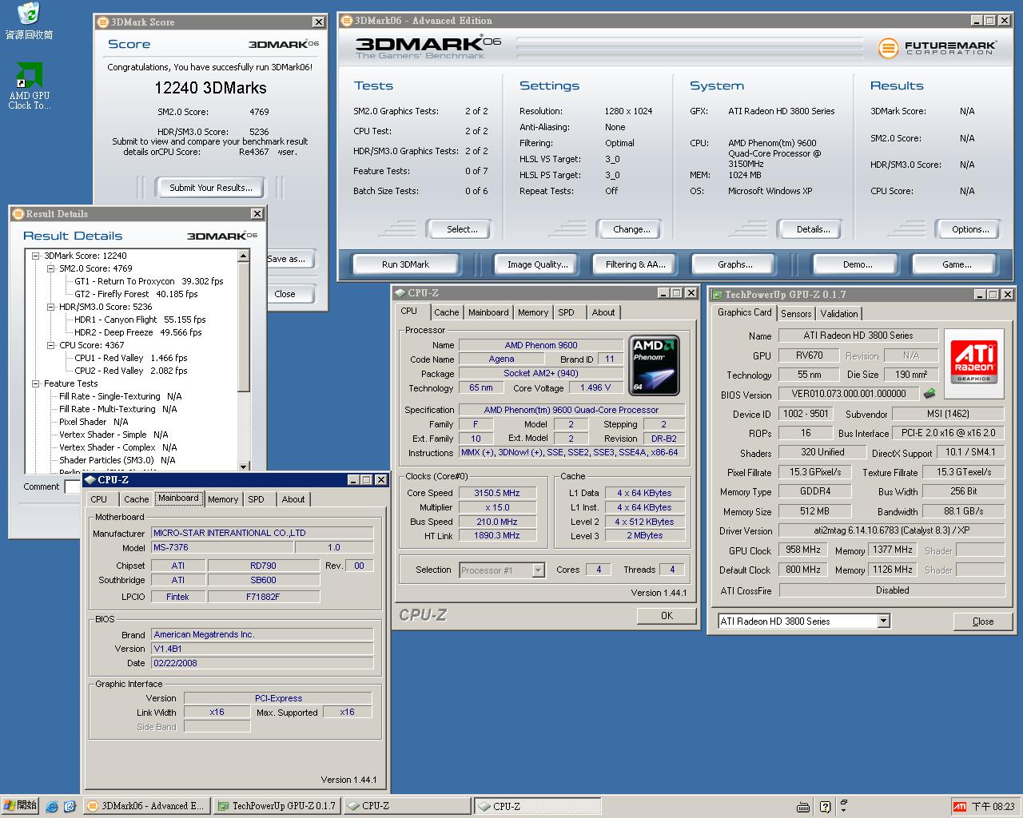Screen dimensions: 1023x818
Task: Open the Cache tab in the CPU-Z CPU window
Action: [x=446, y=312]
